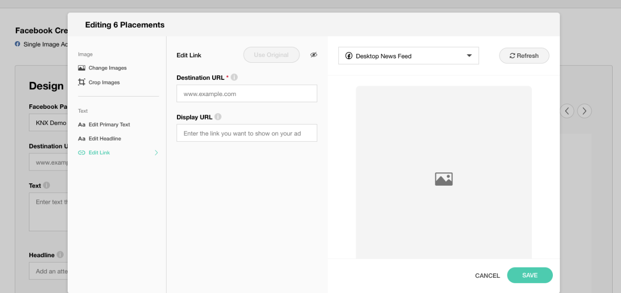Click the Refresh preview button

(x=524, y=56)
